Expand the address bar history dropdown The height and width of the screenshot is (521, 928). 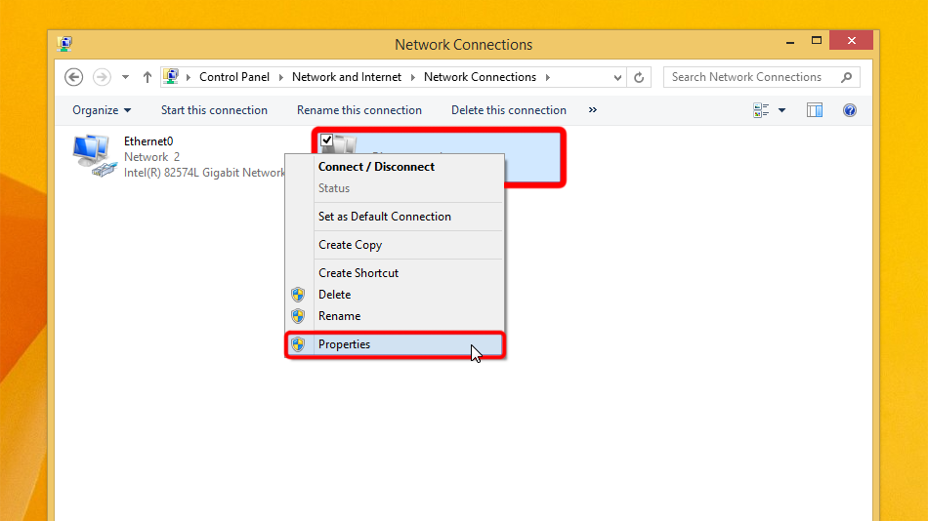click(x=617, y=77)
